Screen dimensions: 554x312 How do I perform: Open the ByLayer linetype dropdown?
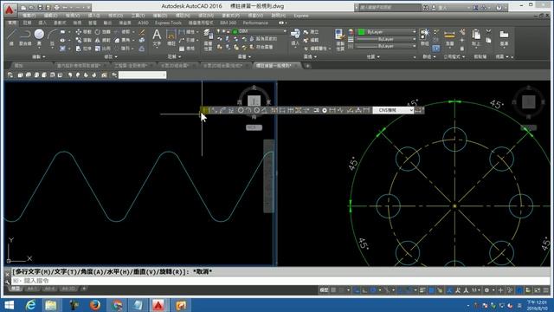coord(414,46)
